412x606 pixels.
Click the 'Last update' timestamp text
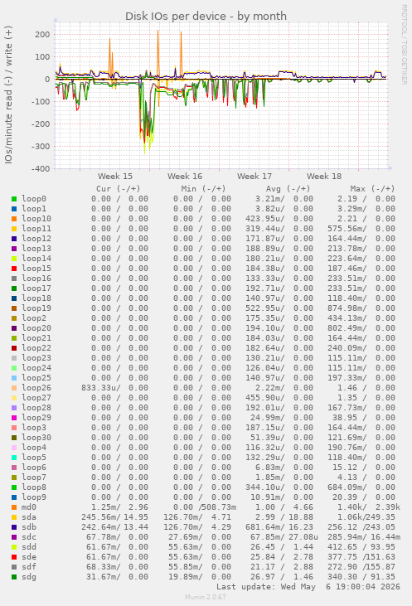308,587
